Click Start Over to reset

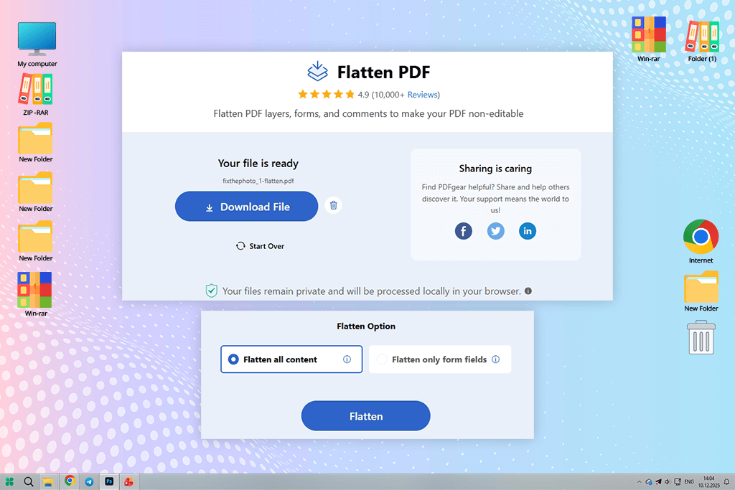pos(260,246)
